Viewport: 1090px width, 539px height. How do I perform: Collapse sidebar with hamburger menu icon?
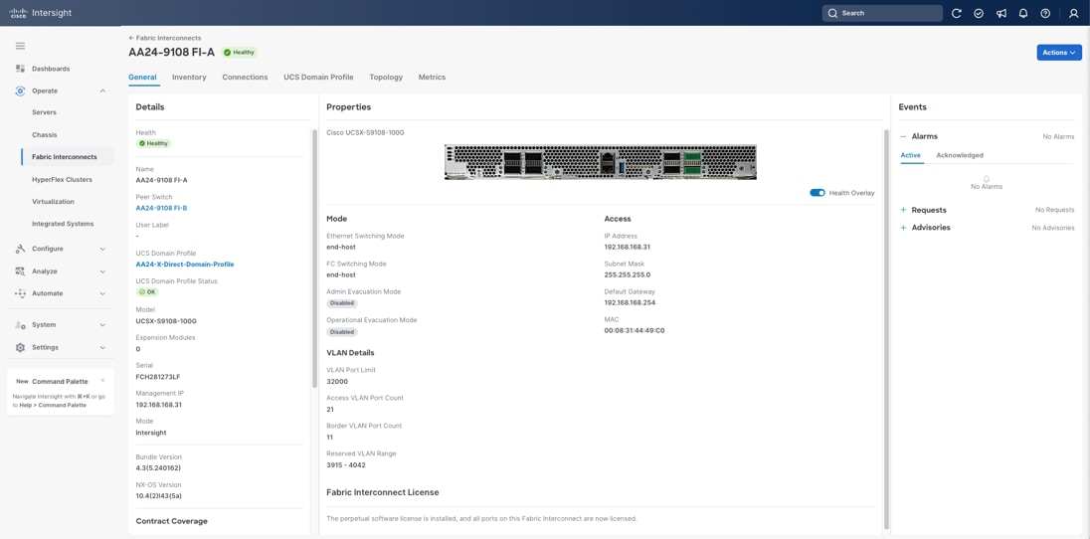tap(20, 46)
